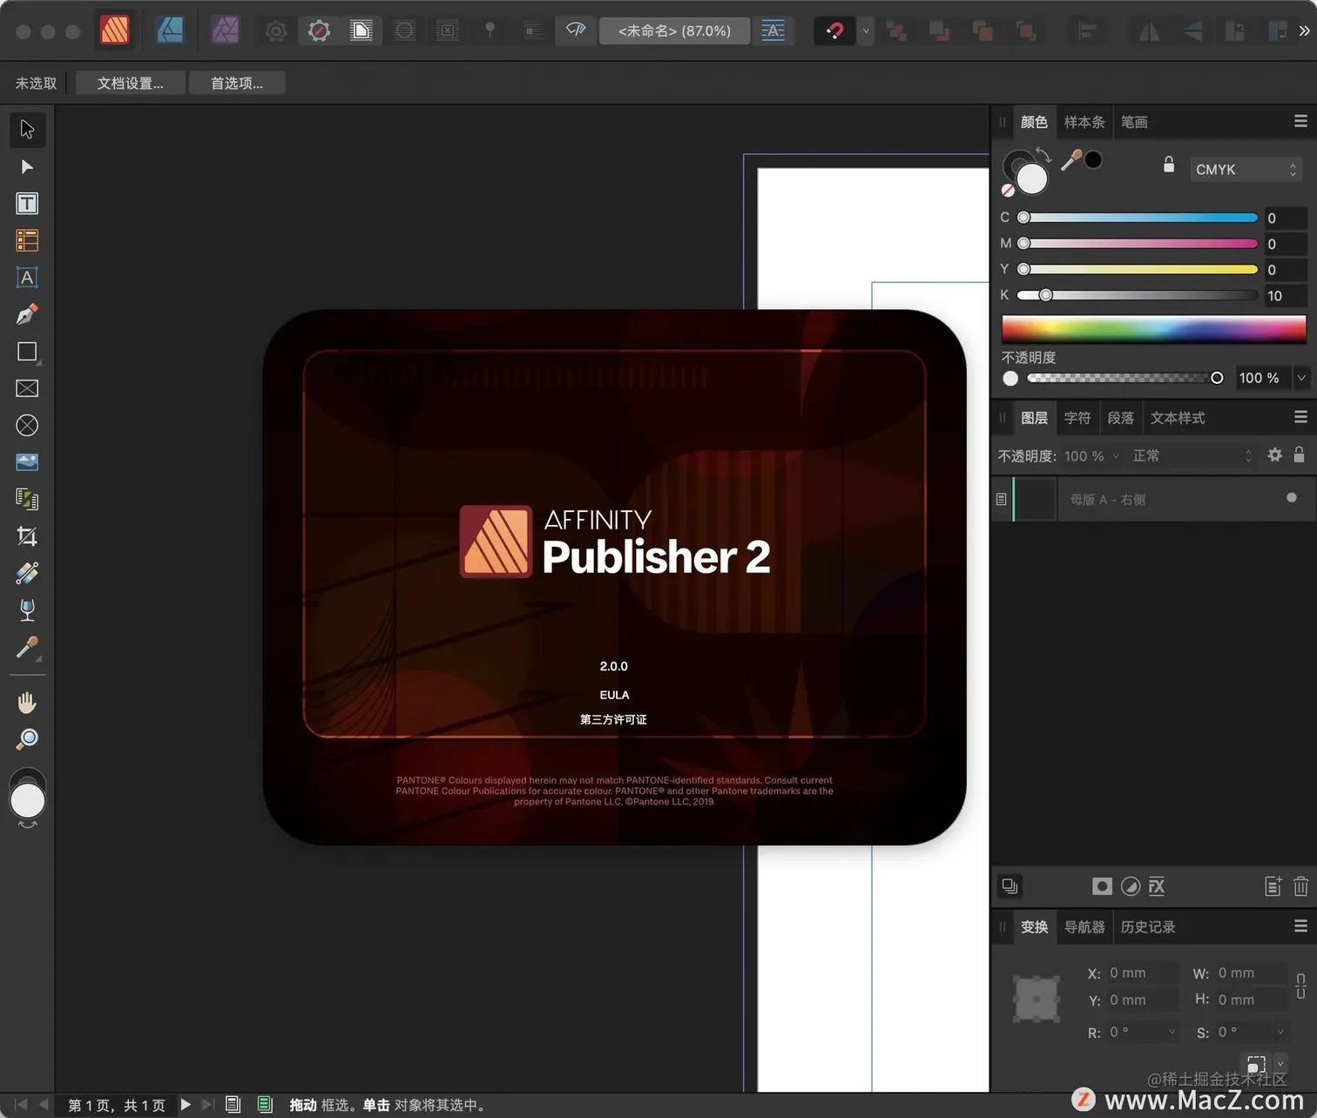The image size is (1317, 1118).
Task: Click the K channel slider handle
Action: click(1045, 295)
